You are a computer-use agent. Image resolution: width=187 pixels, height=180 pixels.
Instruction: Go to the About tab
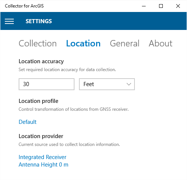[161, 43]
